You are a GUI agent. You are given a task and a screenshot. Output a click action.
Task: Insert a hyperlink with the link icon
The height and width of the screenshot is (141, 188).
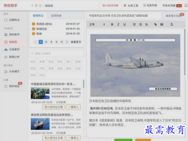(x=155, y=24)
